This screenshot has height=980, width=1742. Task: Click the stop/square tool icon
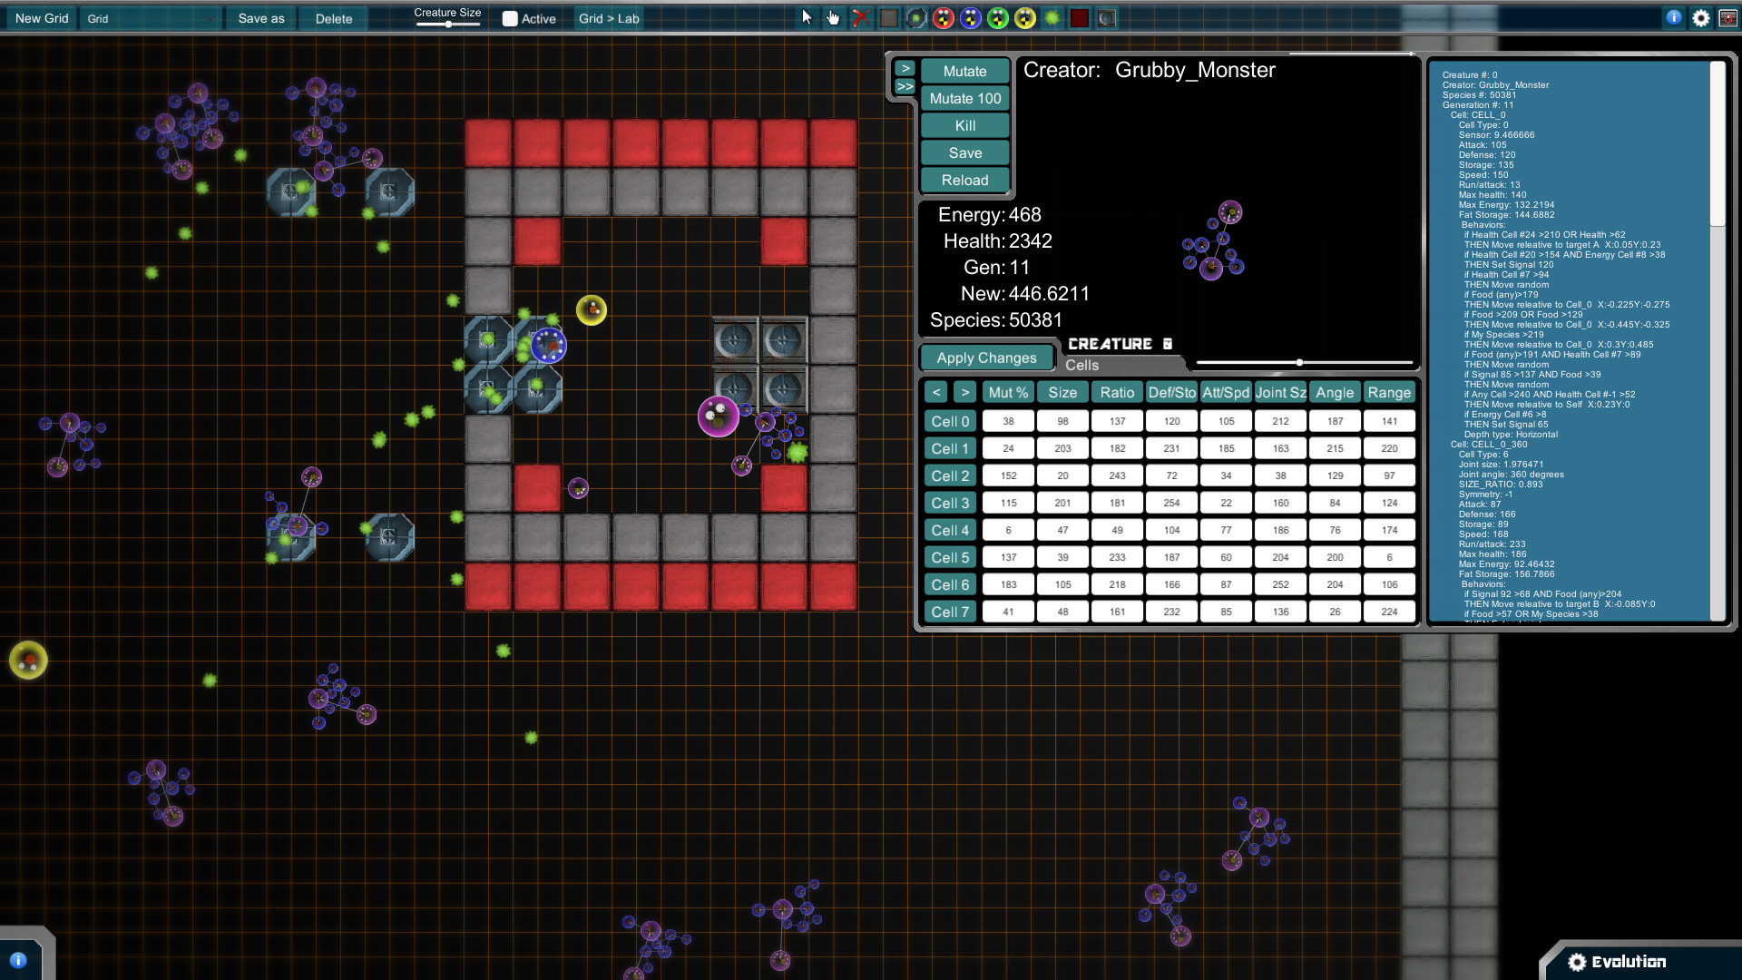click(889, 16)
